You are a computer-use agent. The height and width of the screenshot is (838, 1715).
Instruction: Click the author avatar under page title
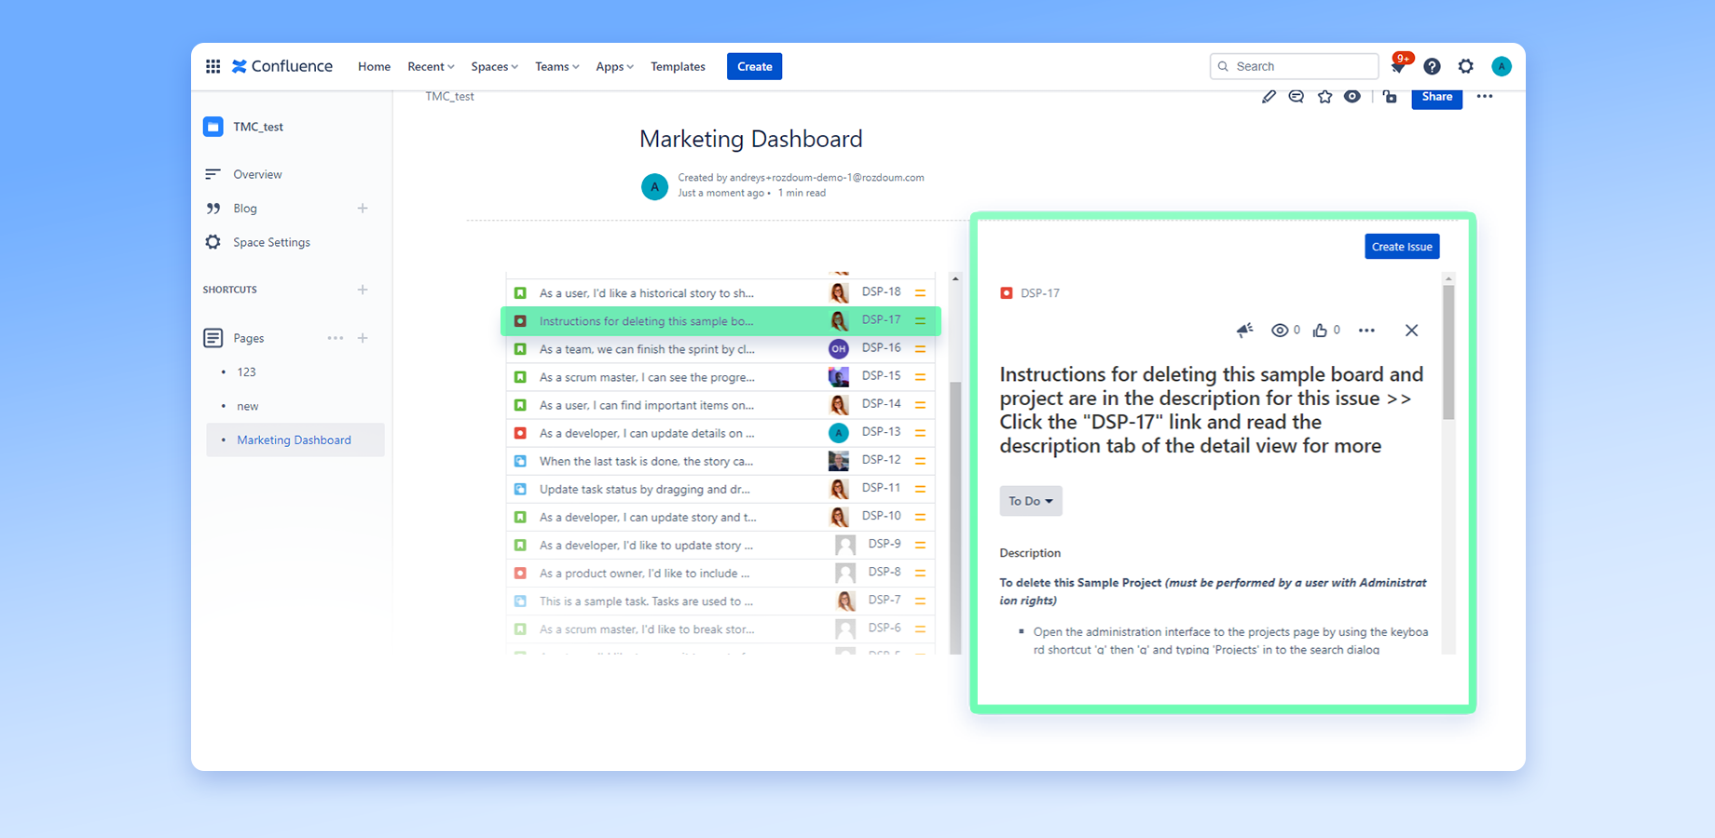coord(654,186)
